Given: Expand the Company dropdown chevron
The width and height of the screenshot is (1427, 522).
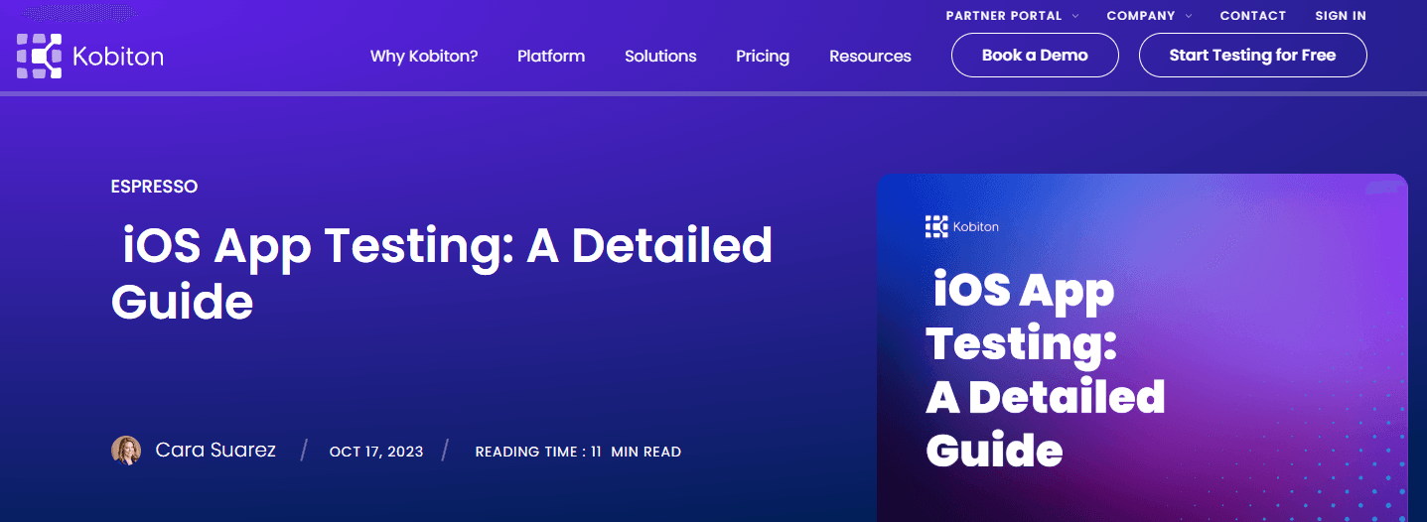Looking at the screenshot, I should (1189, 16).
